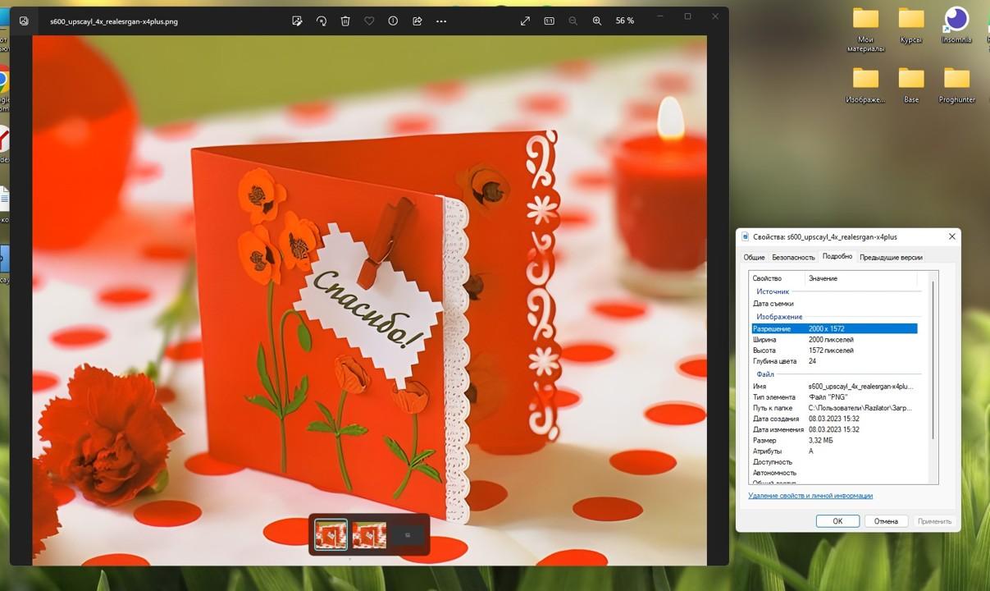This screenshot has height=591, width=990.
Task: Select the Ширина property row
Action: [834, 339]
